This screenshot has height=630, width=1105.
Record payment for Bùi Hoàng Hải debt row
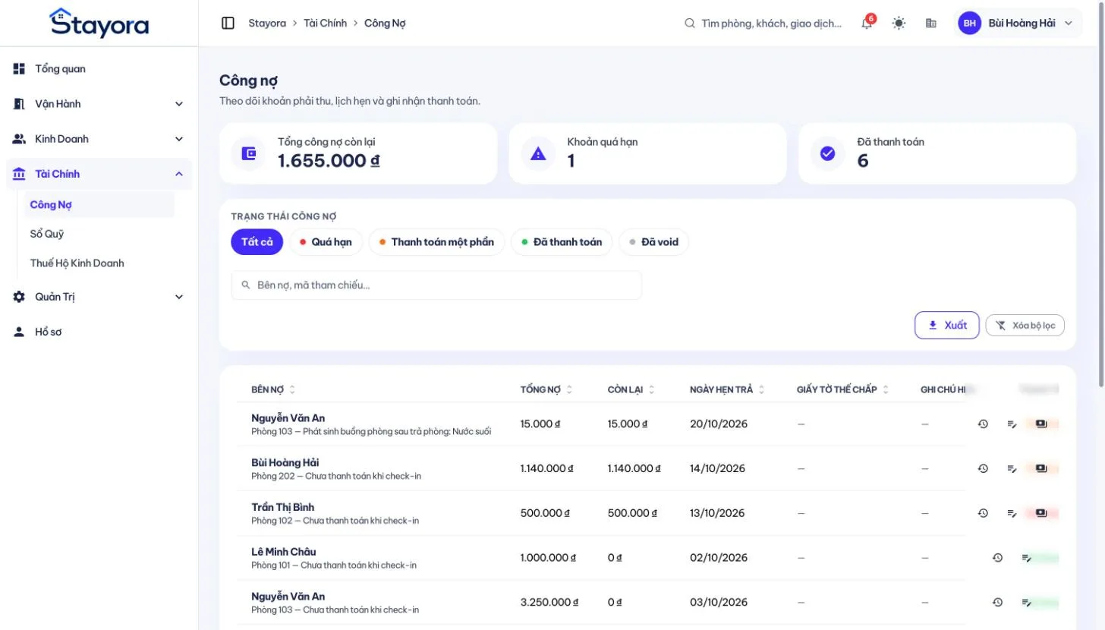point(1041,469)
